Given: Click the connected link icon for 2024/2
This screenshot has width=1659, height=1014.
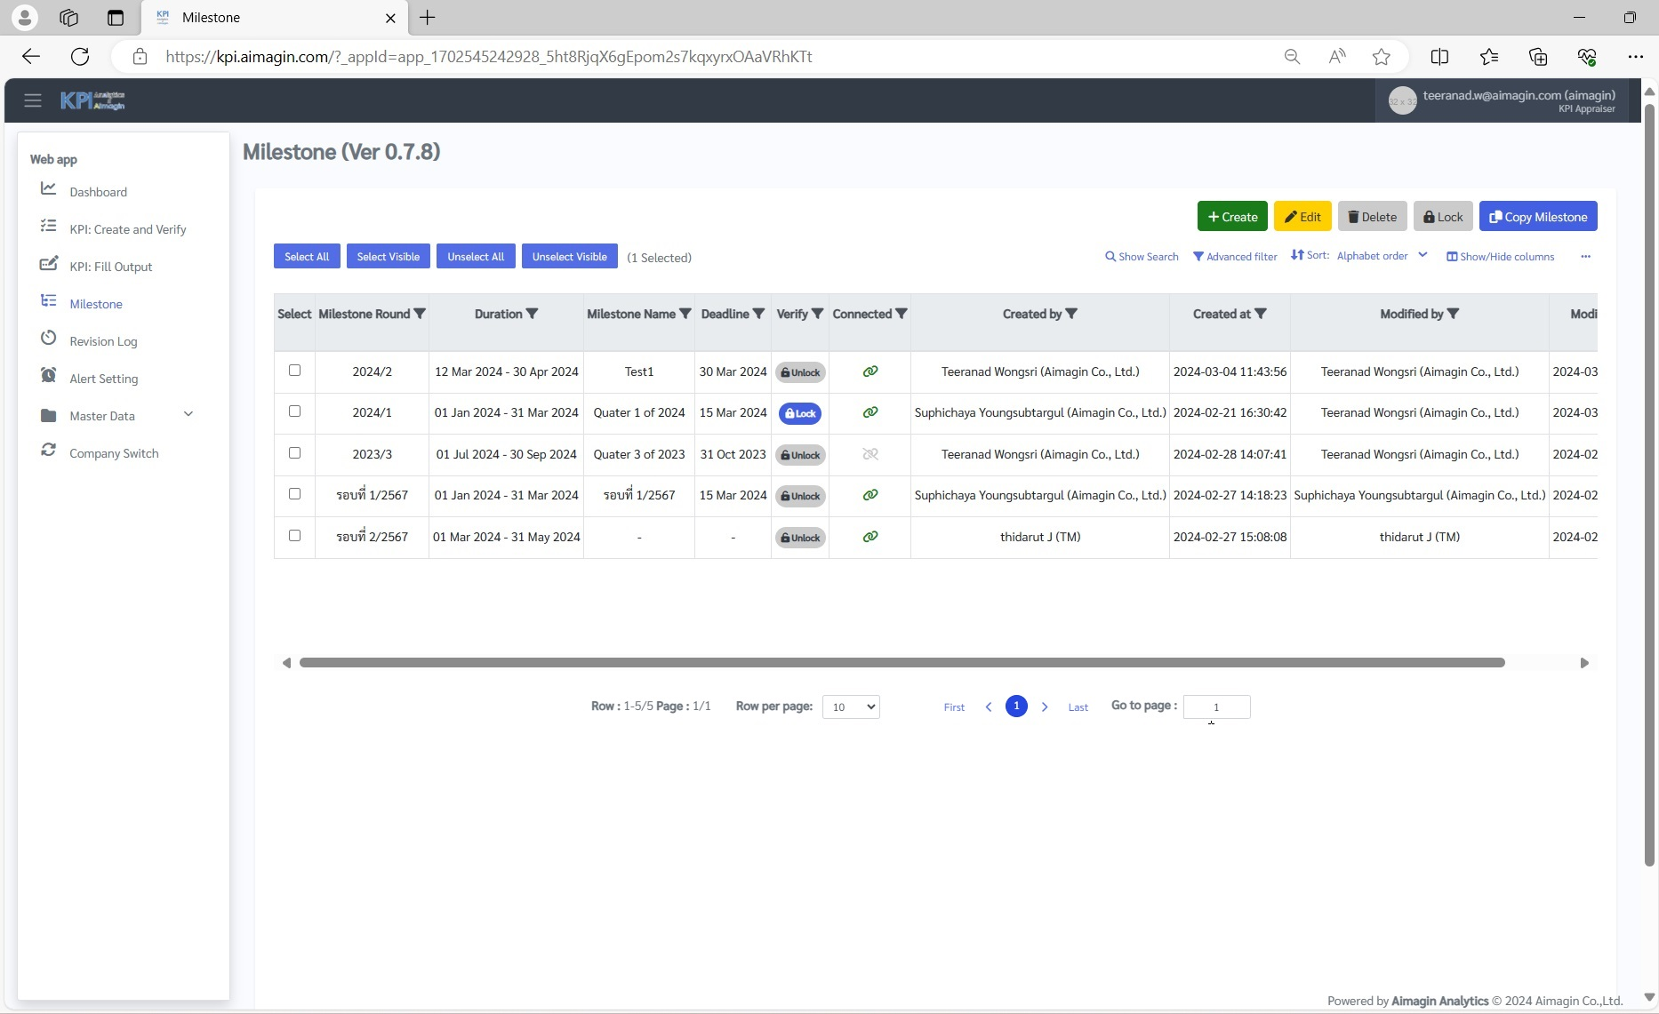Looking at the screenshot, I should pyautogui.click(x=870, y=371).
